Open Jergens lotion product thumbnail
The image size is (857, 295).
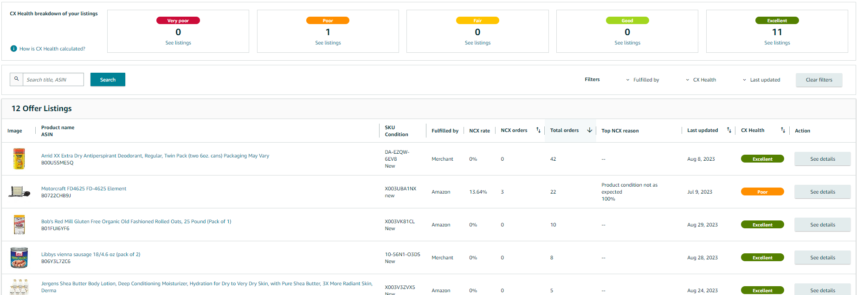(19, 287)
